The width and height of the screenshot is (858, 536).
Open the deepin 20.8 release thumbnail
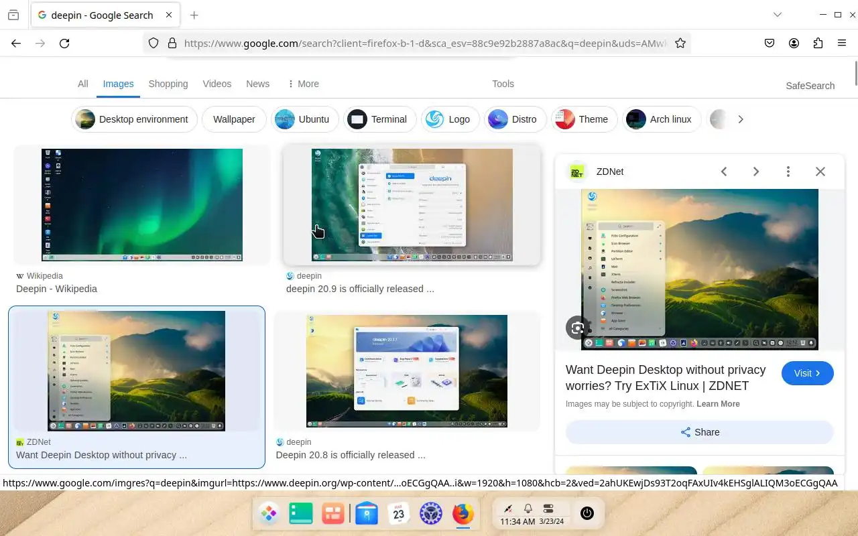tap(407, 371)
